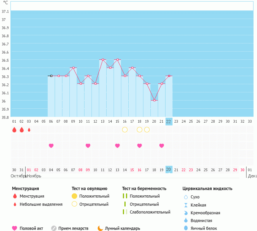Click the menstruation drop on cycle day 01
The width and height of the screenshot is (257, 231).
click(14, 130)
